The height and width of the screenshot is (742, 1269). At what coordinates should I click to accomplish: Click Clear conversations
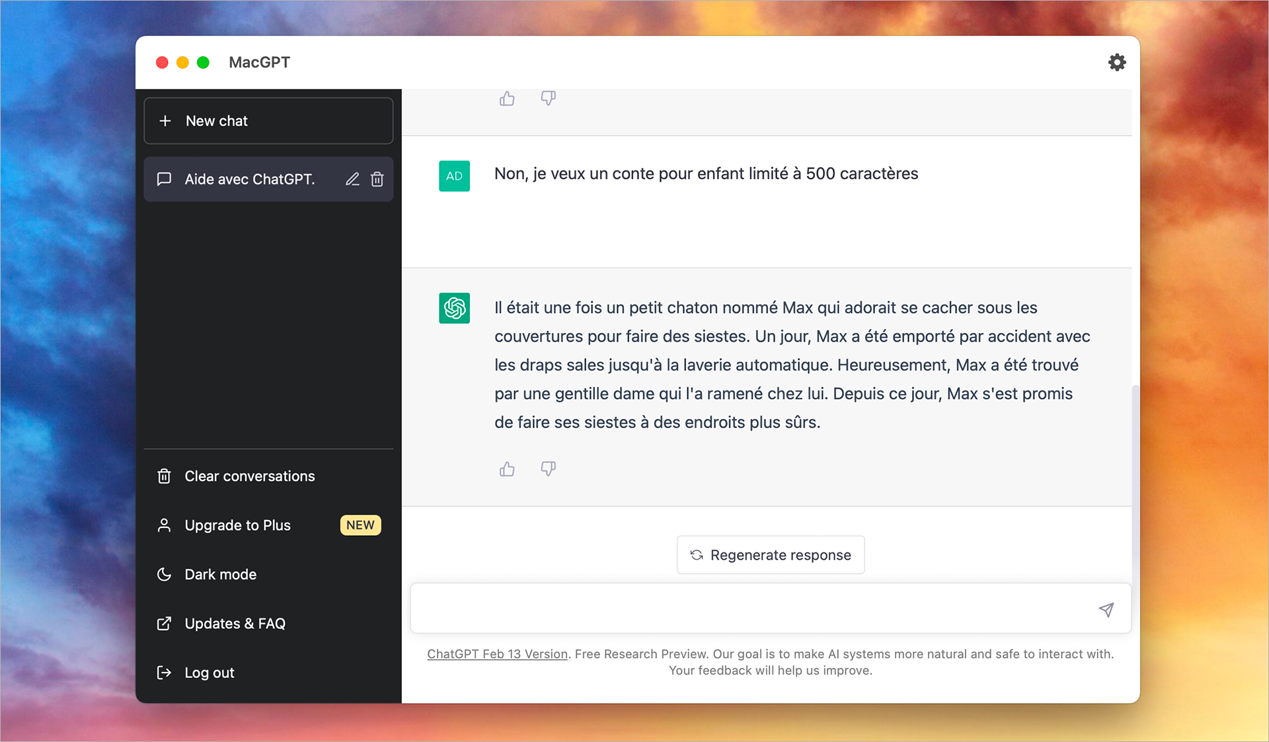[268, 476]
